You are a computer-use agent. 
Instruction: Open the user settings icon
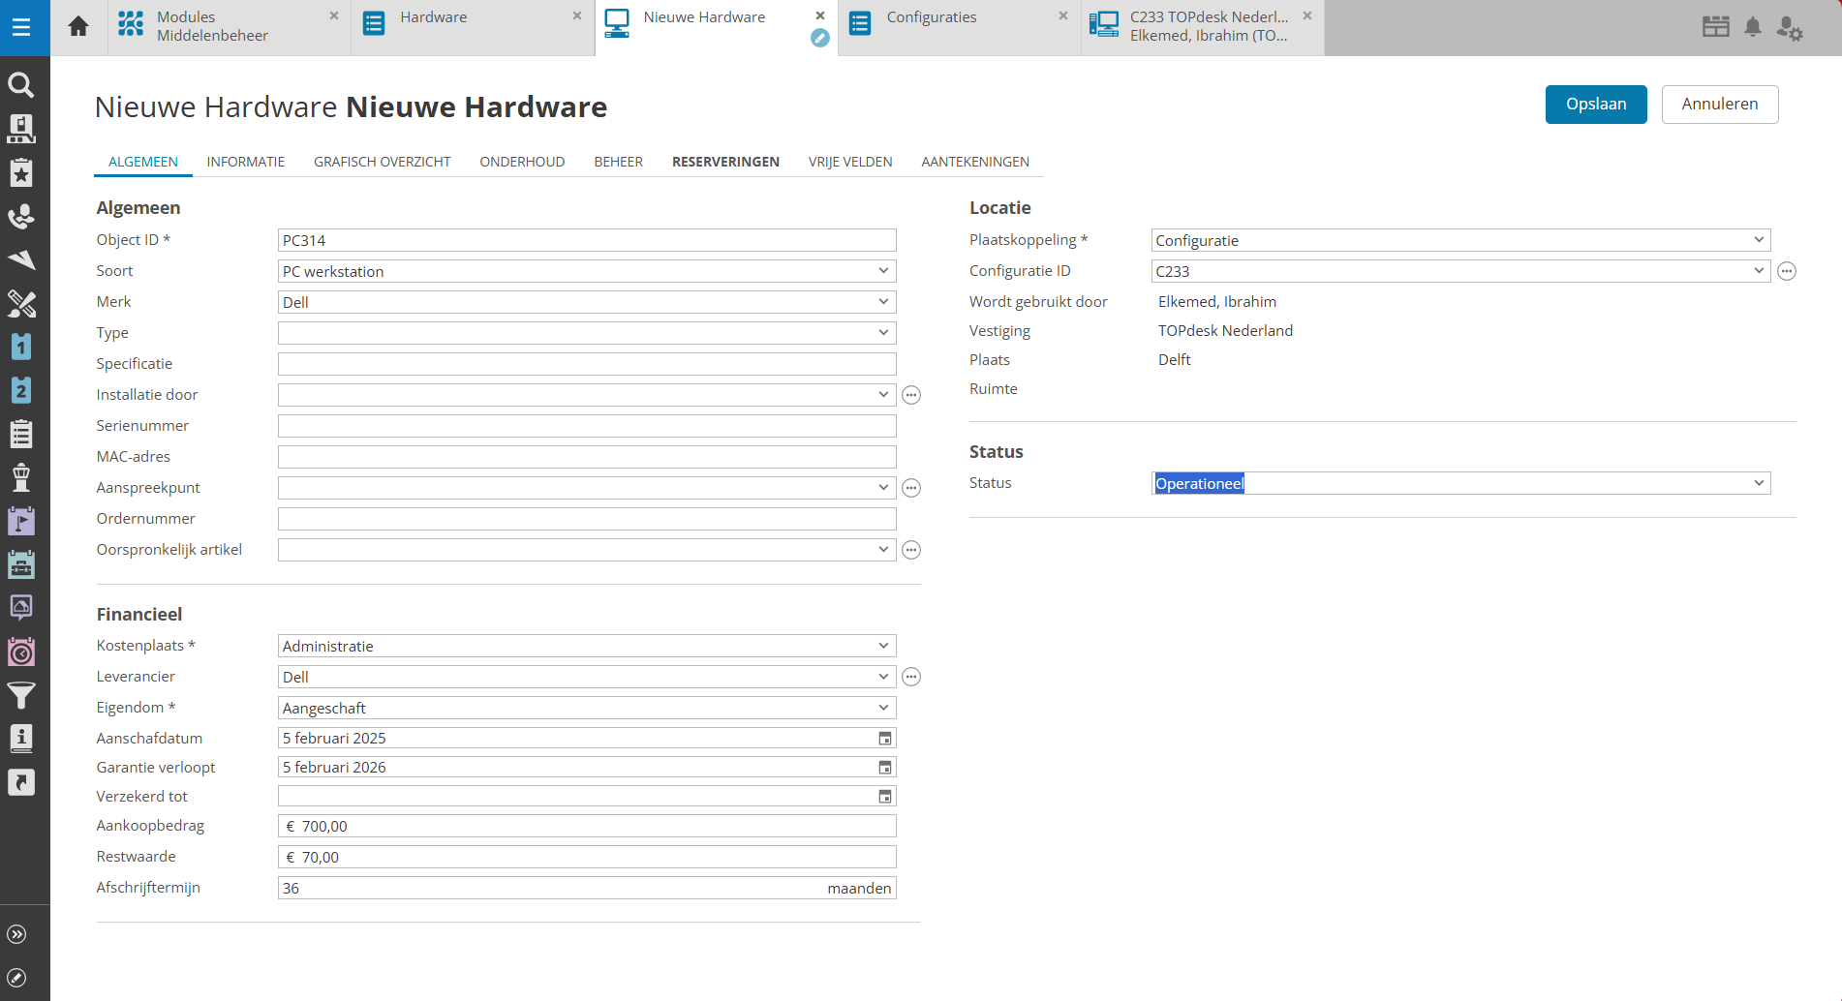[x=1789, y=28]
